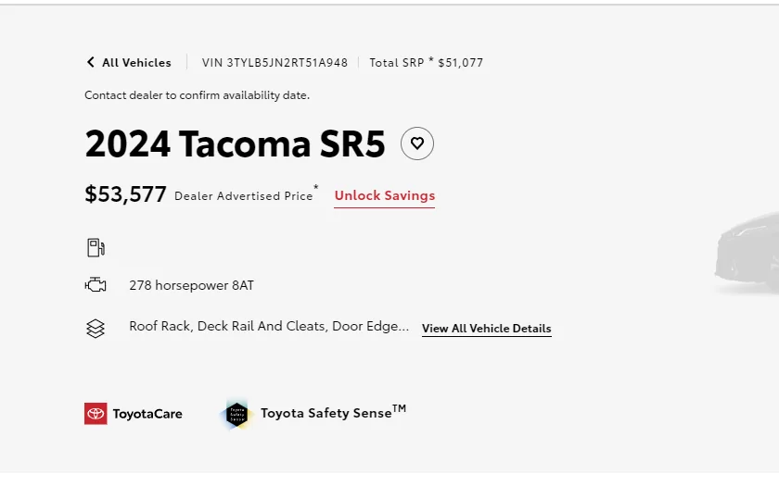Image resolution: width=779 pixels, height=499 pixels.
Task: Click the ToyotaCare label
Action: pos(147,414)
